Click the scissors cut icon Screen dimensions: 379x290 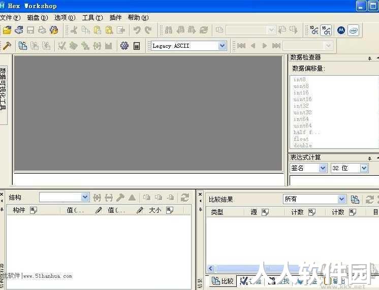(x=74, y=30)
